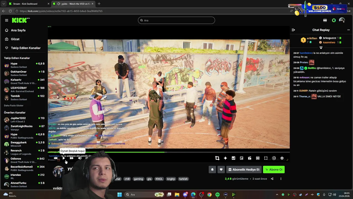
Task: Collapse the Chat Replay panel
Action: (x=293, y=30)
